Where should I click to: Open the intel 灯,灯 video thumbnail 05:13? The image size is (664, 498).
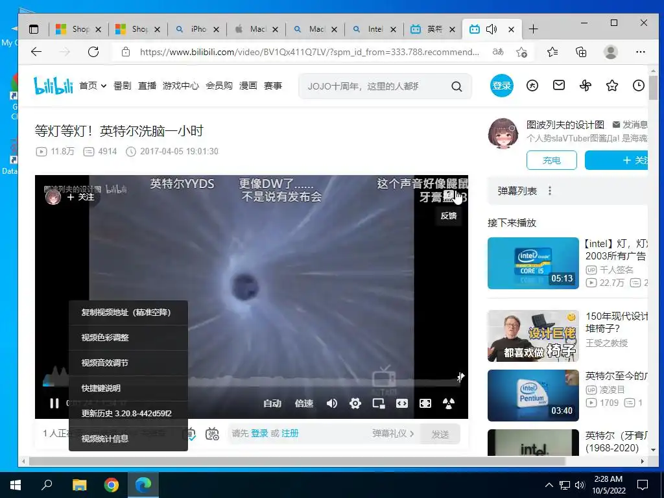tap(533, 263)
